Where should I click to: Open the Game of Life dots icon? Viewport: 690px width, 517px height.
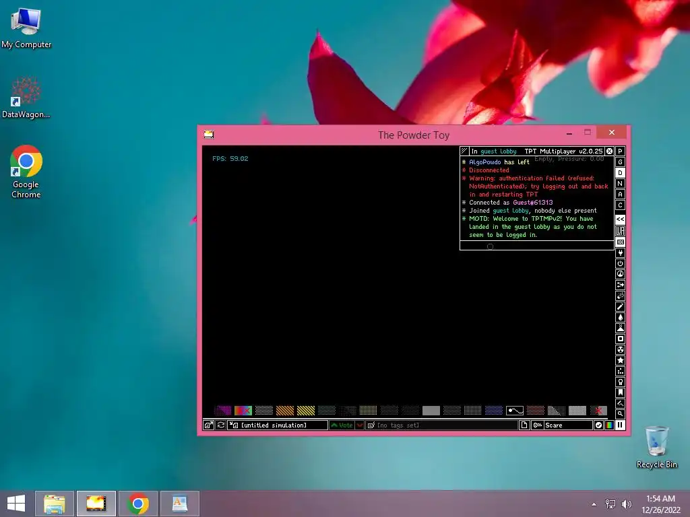pos(620,371)
